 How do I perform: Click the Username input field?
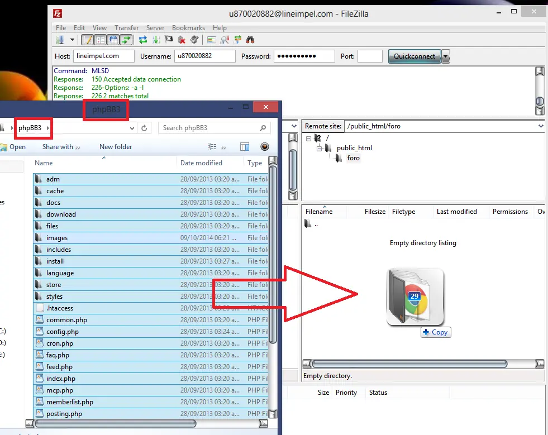click(205, 56)
